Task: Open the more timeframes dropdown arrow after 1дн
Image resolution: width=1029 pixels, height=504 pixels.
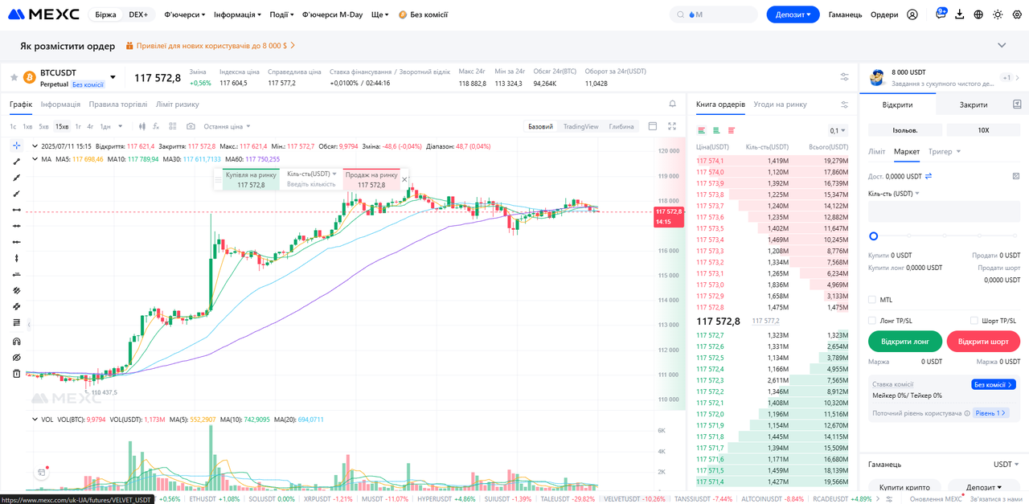Action: click(x=121, y=126)
